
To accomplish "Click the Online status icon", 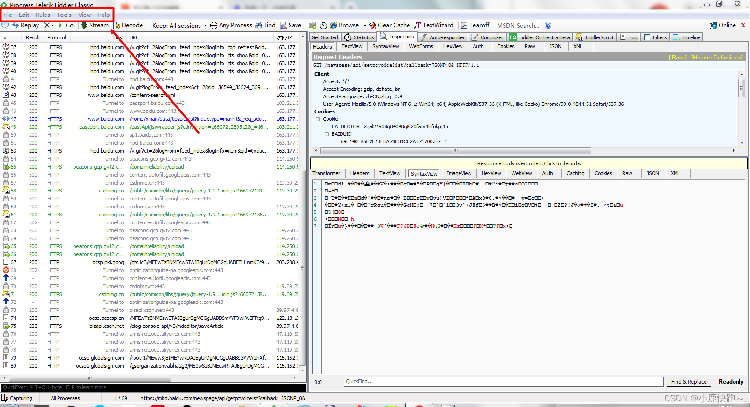I will 723,25.
